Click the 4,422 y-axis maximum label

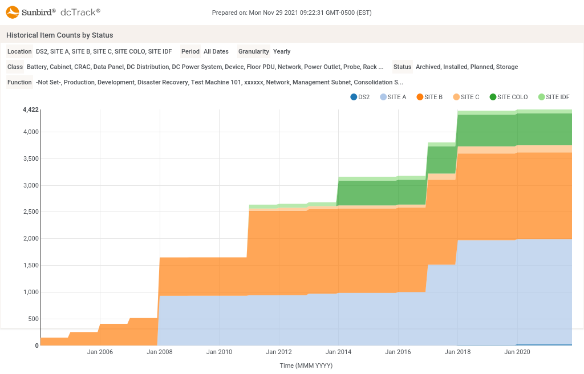pos(31,109)
